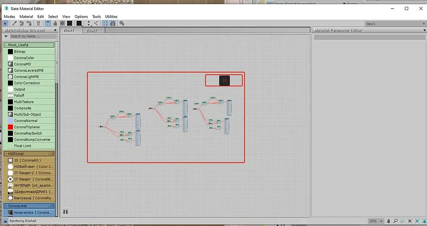Open browser options arrow beside search
This screenshot has width=427, height=226.
point(6,36)
